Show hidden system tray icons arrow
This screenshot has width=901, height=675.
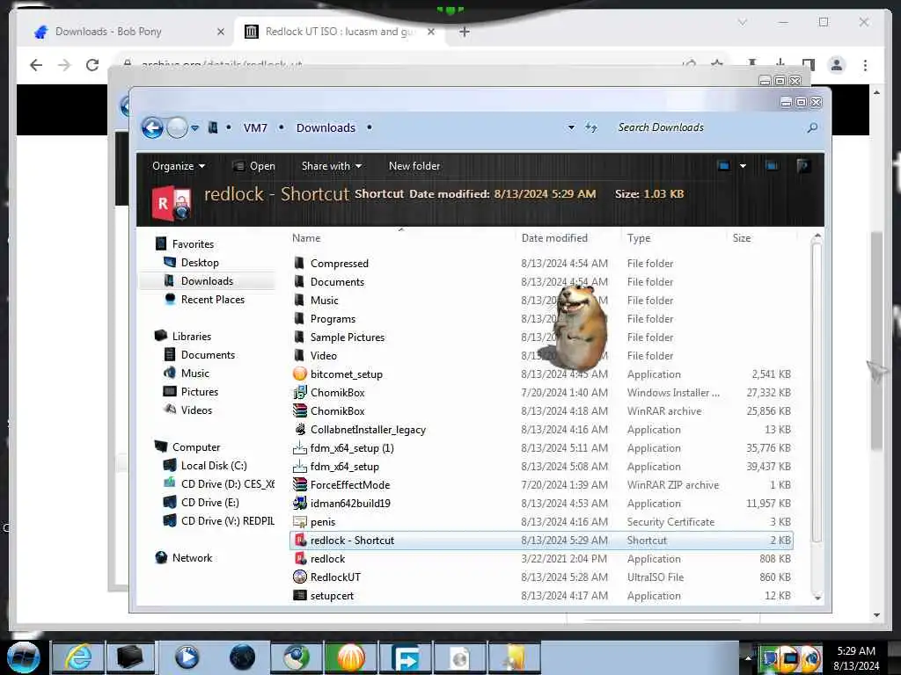[x=748, y=657]
